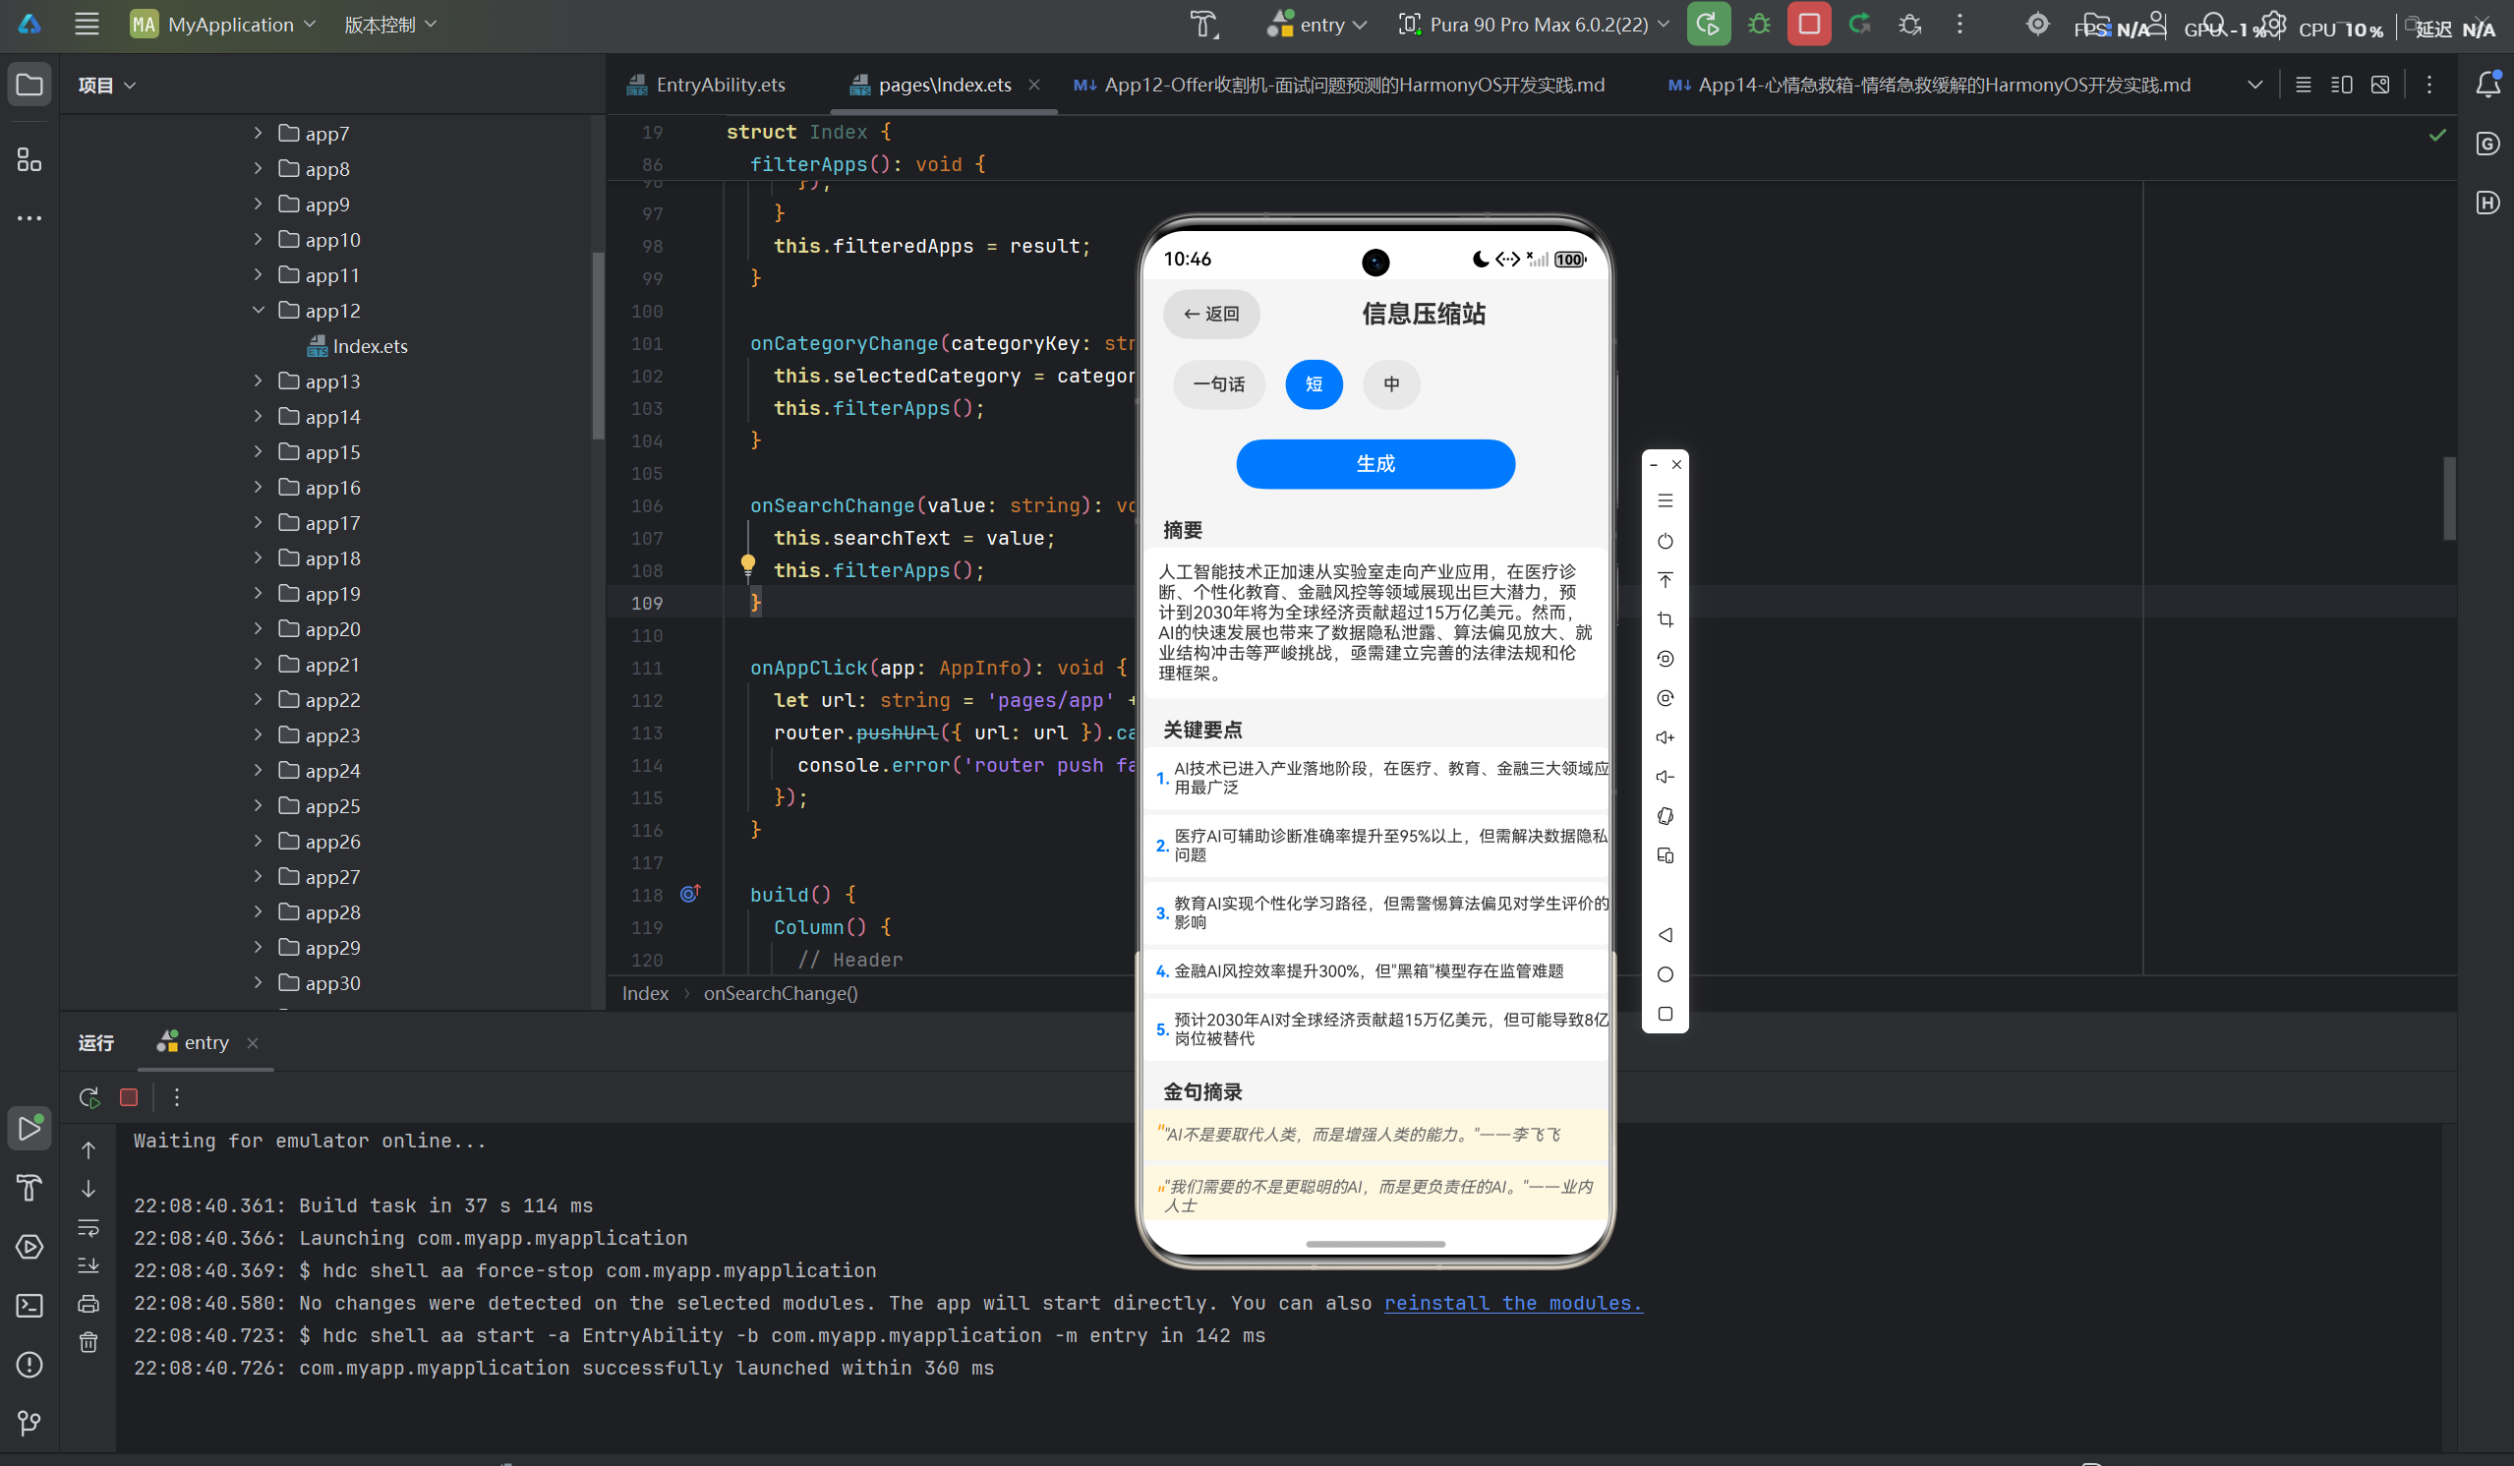
Task: Collapse the app12 folder
Action: (259, 311)
